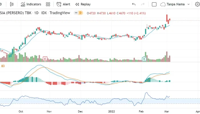Click the 1D interval in chart title
This screenshot has height=114, width=200.
pyautogui.click(x=36, y=13)
